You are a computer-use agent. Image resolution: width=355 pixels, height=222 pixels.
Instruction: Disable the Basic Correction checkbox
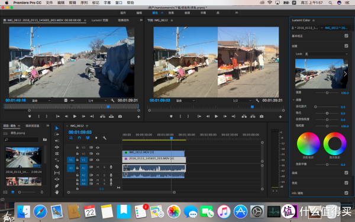346,36
